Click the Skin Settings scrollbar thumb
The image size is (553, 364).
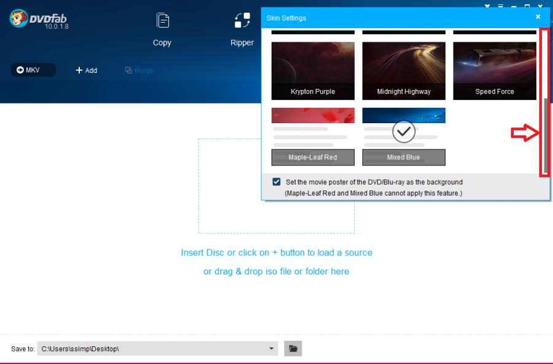coord(544,135)
